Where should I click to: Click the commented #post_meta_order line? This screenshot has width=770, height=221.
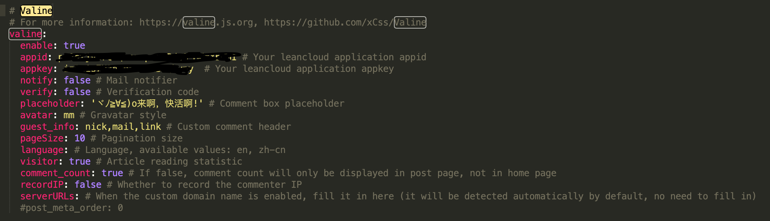[x=72, y=208]
